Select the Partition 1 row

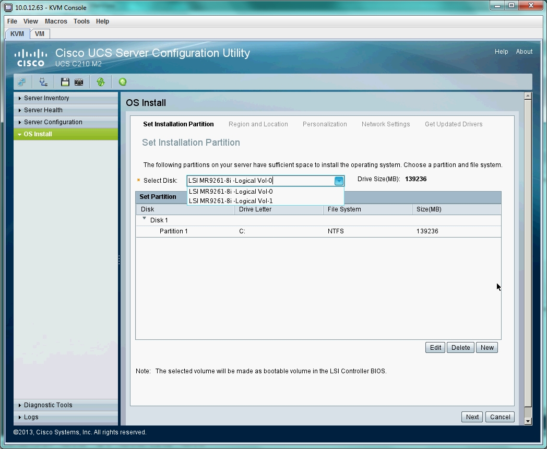[x=318, y=231]
